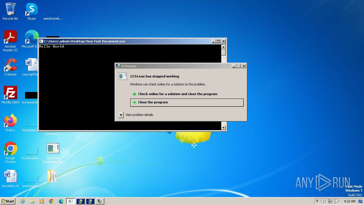Close the 1234.exe error dialog

pos(244,66)
